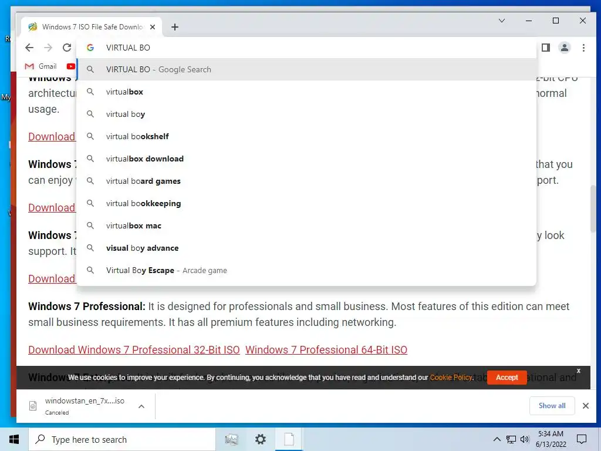Toggle the Chrome side panel icon

[546, 48]
